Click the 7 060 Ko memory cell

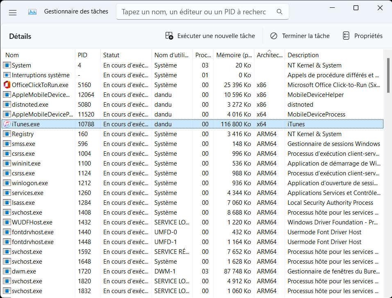click(239, 203)
